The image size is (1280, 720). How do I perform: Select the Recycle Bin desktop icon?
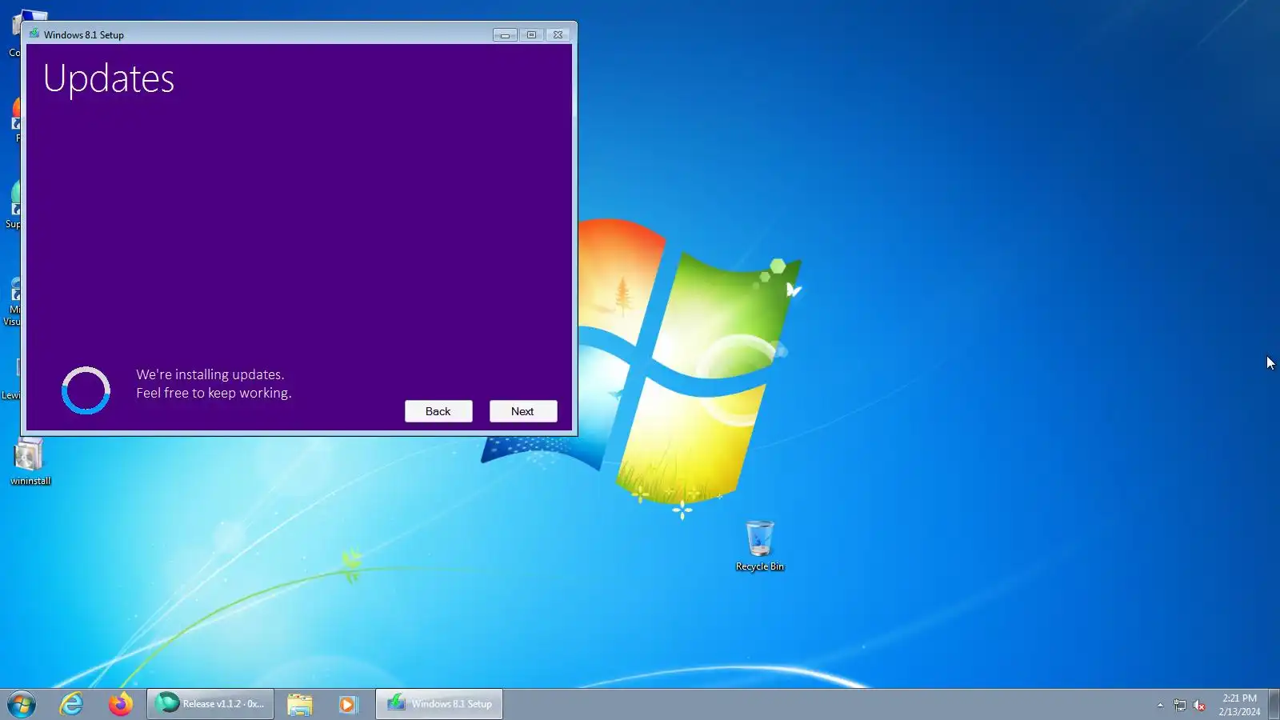[760, 546]
